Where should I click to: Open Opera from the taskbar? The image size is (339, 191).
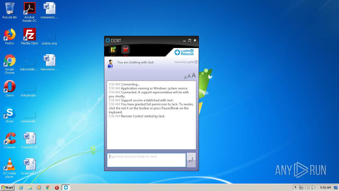coord(57,188)
